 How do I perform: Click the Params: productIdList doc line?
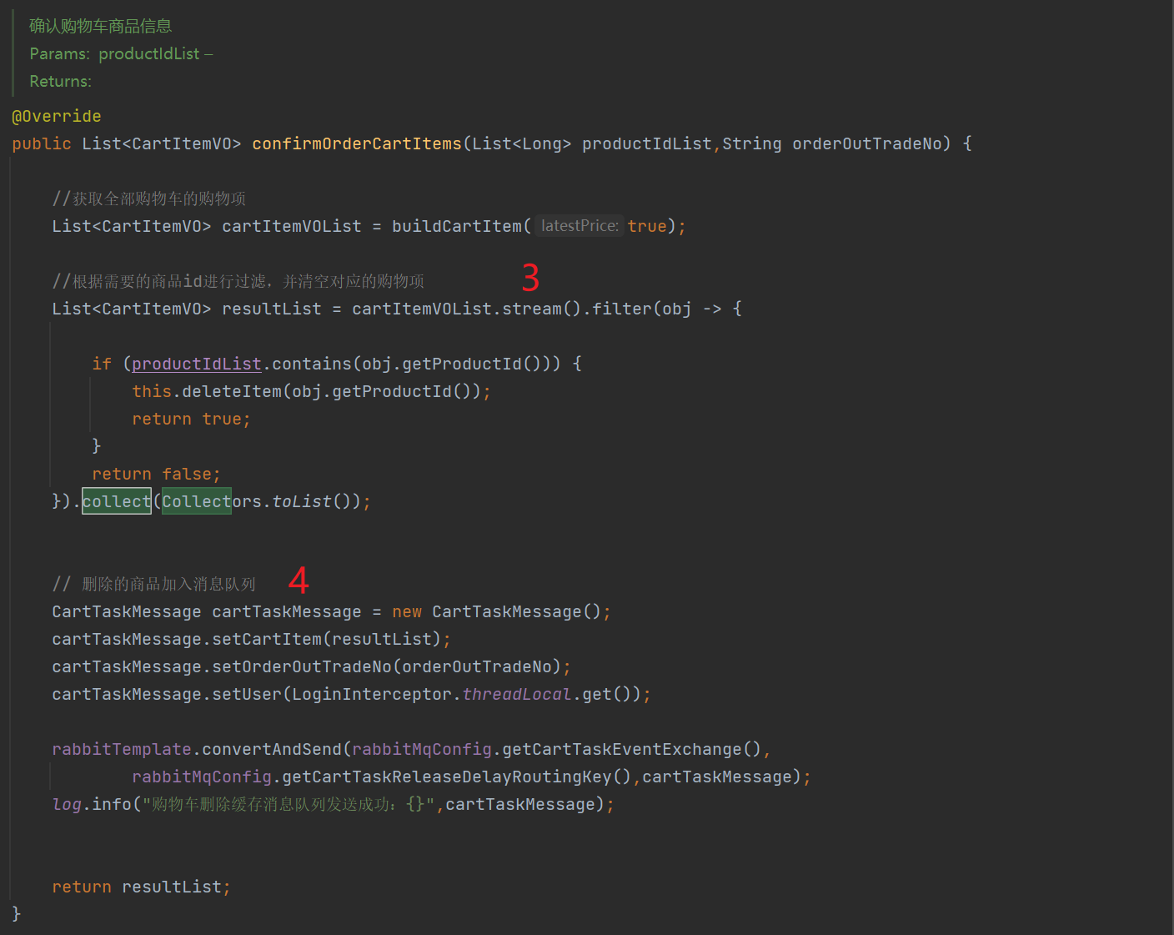click(121, 53)
